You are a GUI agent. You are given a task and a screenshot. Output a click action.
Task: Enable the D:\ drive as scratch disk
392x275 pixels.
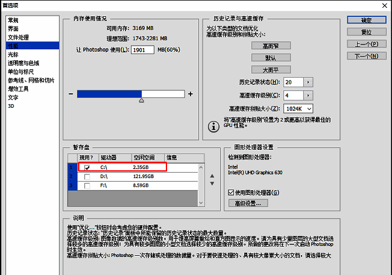pos(87,177)
